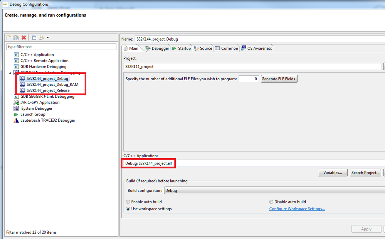Click the Project field S32K144_project
Viewport: 385px width, 239px height.
252,67
